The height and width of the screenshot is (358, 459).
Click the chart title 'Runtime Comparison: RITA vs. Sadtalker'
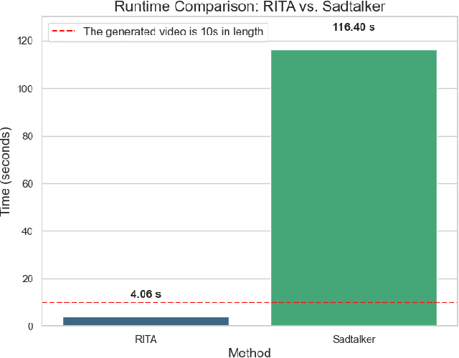click(250, 7)
